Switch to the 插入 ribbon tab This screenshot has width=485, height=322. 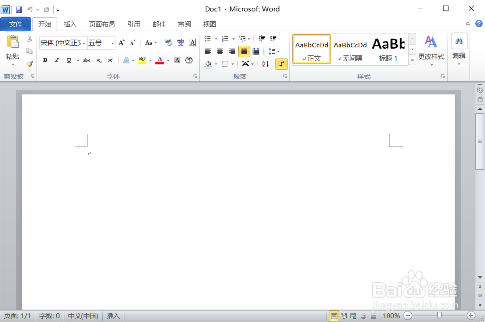click(x=70, y=24)
